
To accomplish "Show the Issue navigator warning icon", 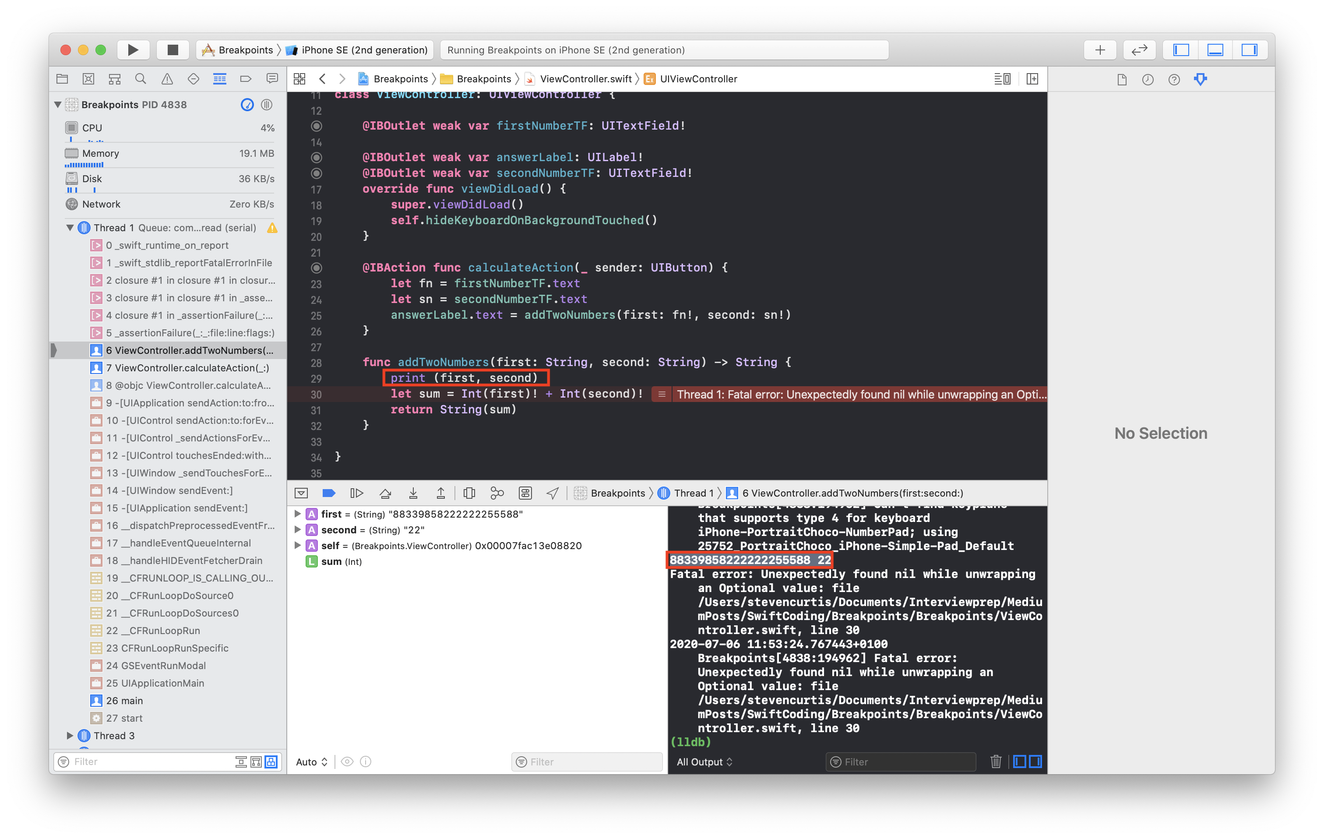I will click(167, 79).
